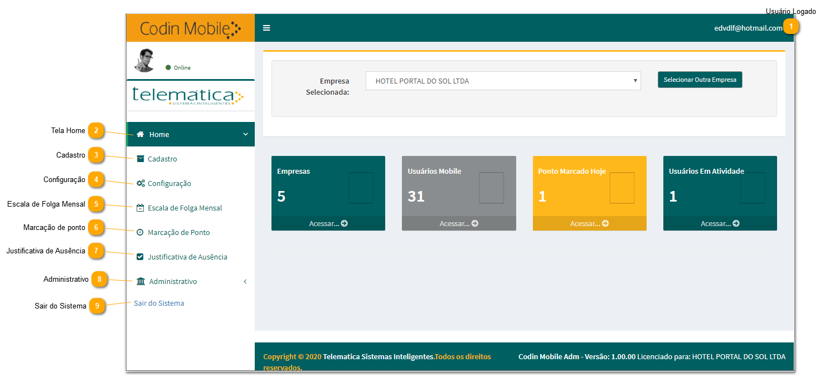
Task: Open Justificativa de Ausência
Action: pyautogui.click(x=191, y=257)
